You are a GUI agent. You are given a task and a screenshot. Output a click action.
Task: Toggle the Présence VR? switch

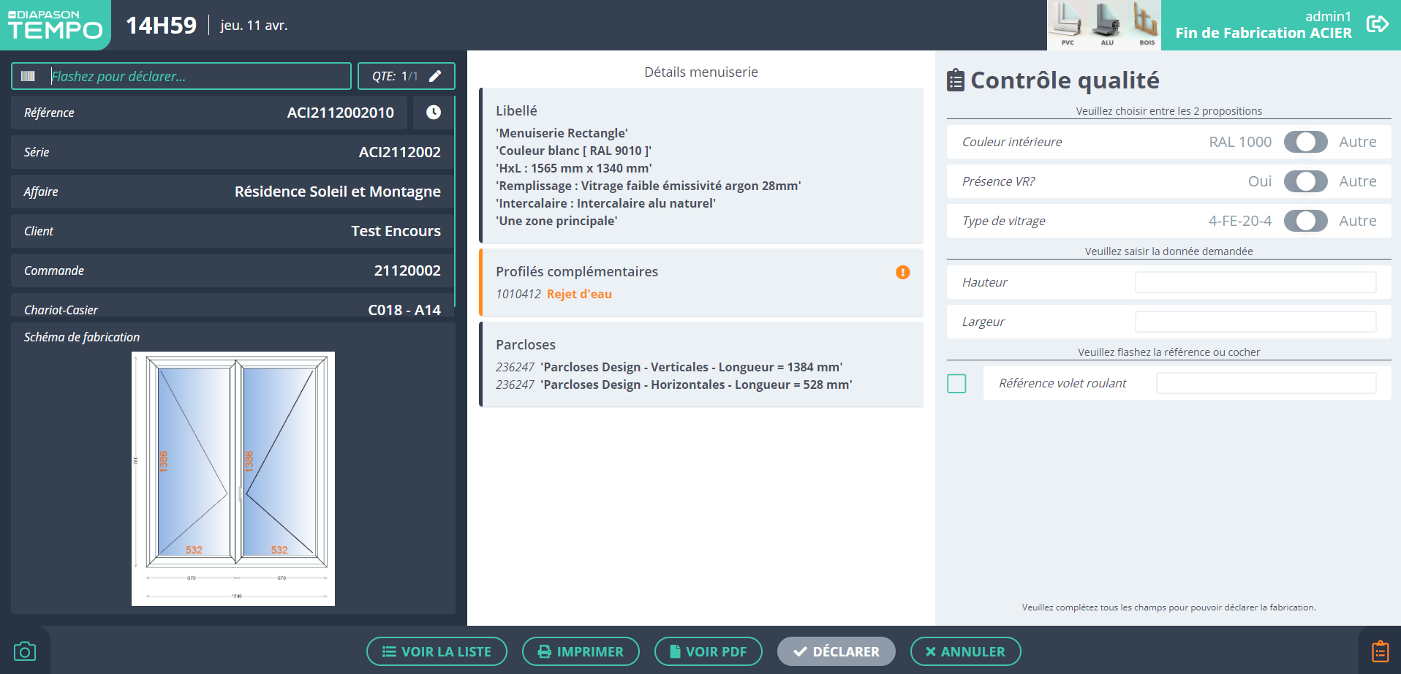[1305, 181]
